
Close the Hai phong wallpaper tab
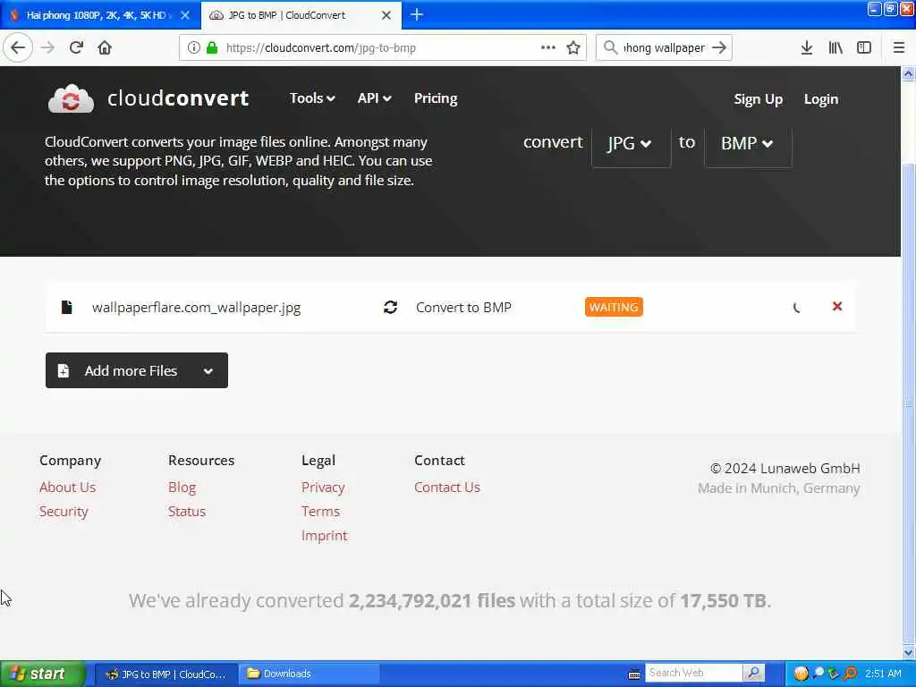pos(185,15)
